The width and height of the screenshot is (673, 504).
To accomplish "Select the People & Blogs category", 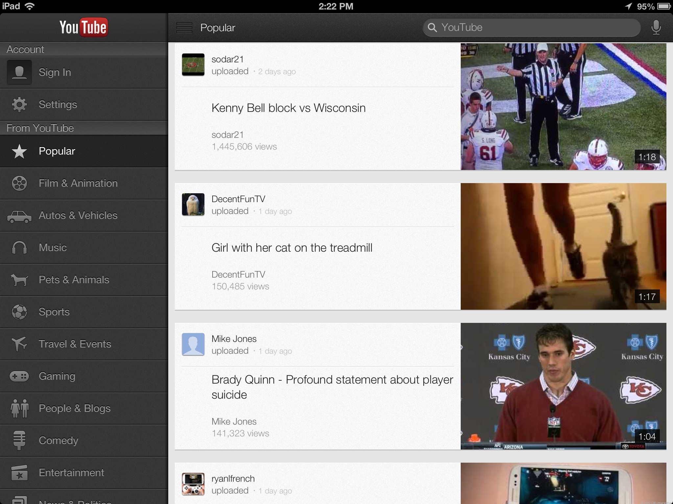I will (75, 408).
